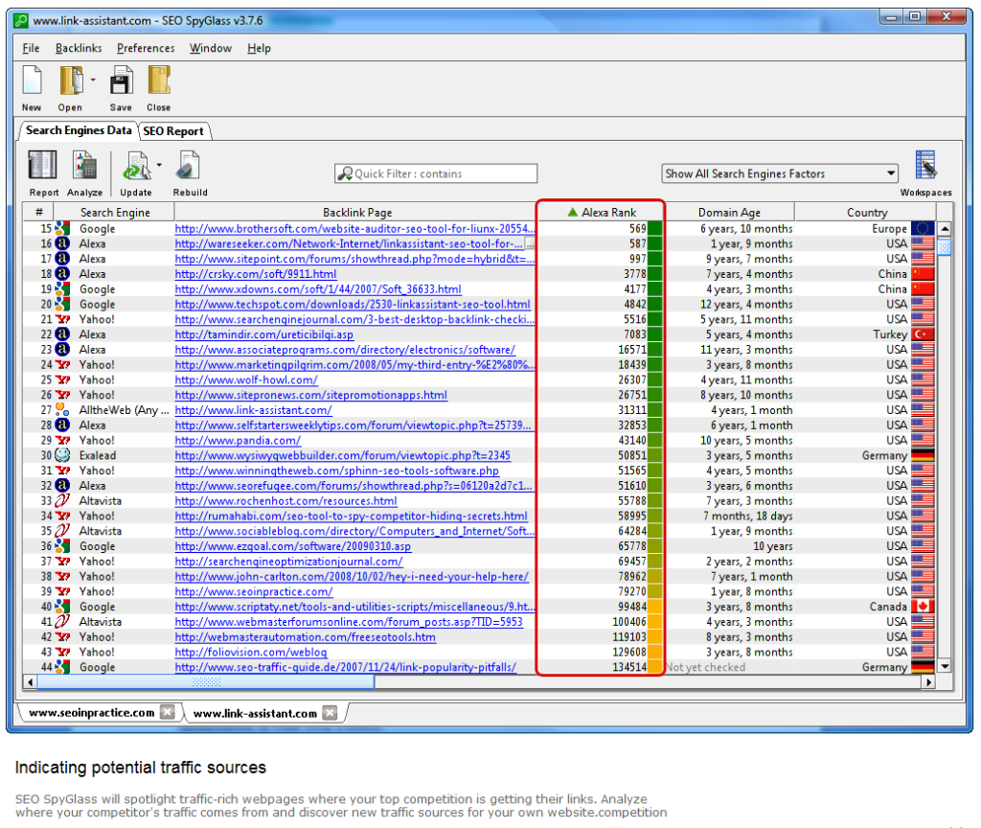Image resolution: width=981 pixels, height=828 pixels.
Task: Focus the Quick Filter input field
Action: (436, 173)
